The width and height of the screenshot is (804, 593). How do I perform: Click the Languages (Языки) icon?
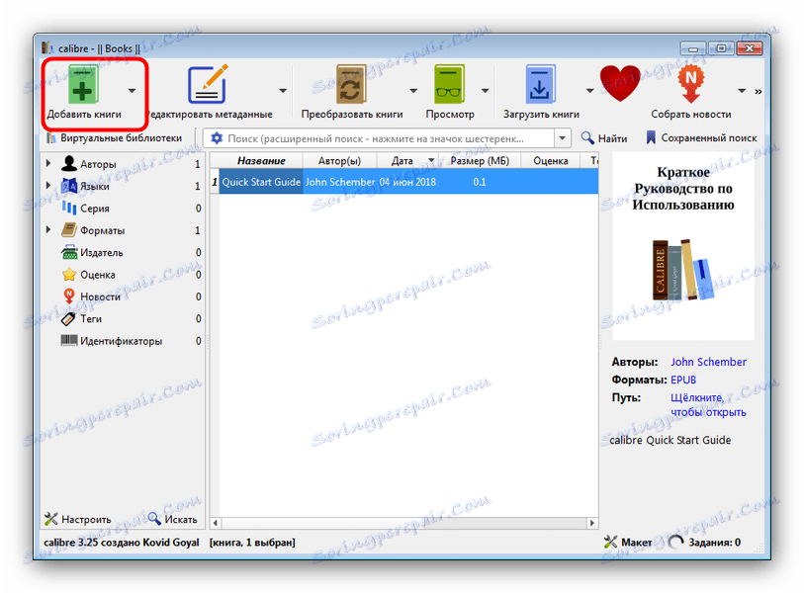pos(68,186)
